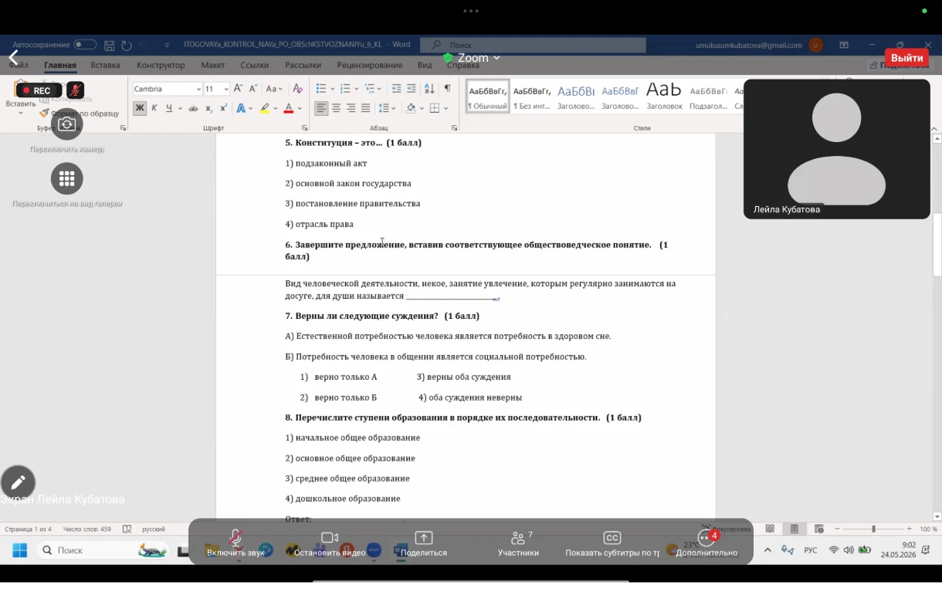942x589 pixels.
Task: Open the Cambria font name dropdown
Action: 197,89
